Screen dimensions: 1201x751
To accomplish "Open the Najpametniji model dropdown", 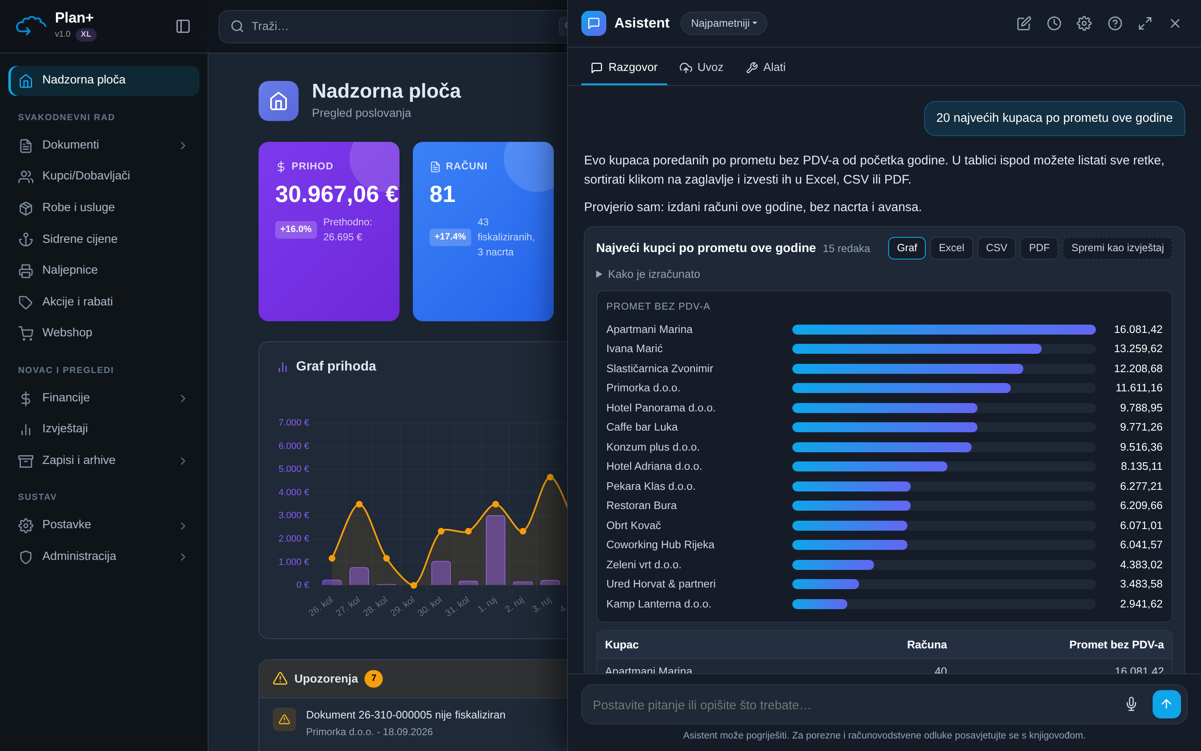I will [724, 23].
